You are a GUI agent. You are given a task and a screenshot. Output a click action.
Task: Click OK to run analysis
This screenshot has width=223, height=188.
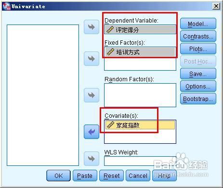(58, 175)
